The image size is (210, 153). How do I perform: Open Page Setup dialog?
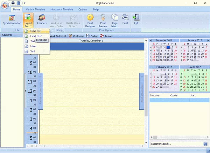point(115,20)
